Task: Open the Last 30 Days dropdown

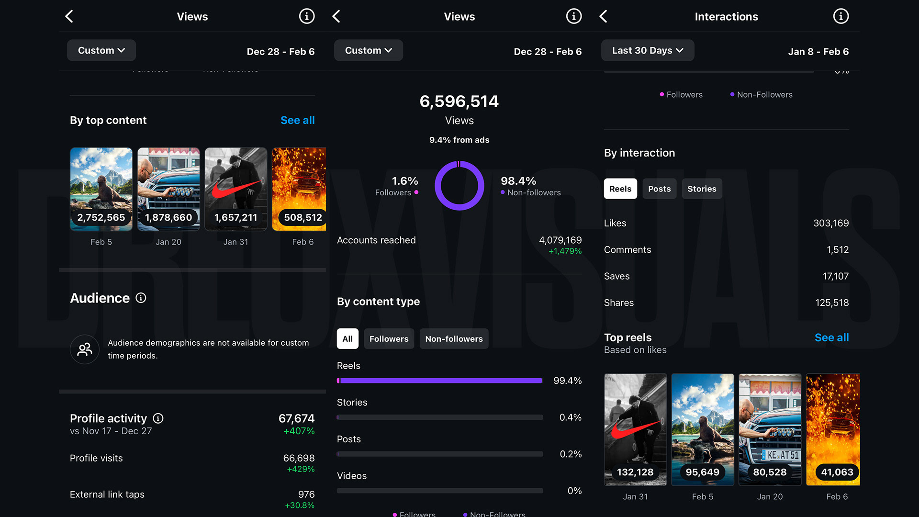Action: [648, 50]
